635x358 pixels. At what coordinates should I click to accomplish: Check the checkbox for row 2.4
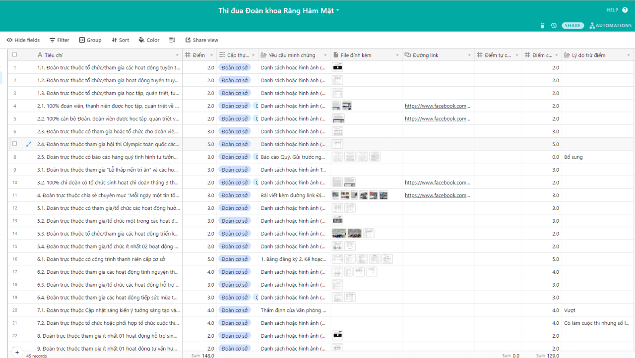point(14,144)
